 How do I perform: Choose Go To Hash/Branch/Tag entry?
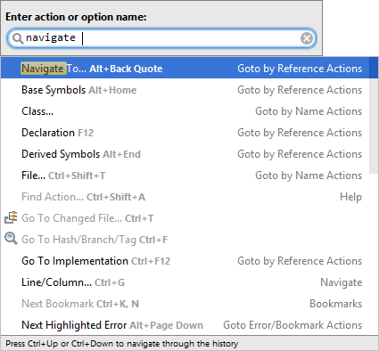point(185,240)
